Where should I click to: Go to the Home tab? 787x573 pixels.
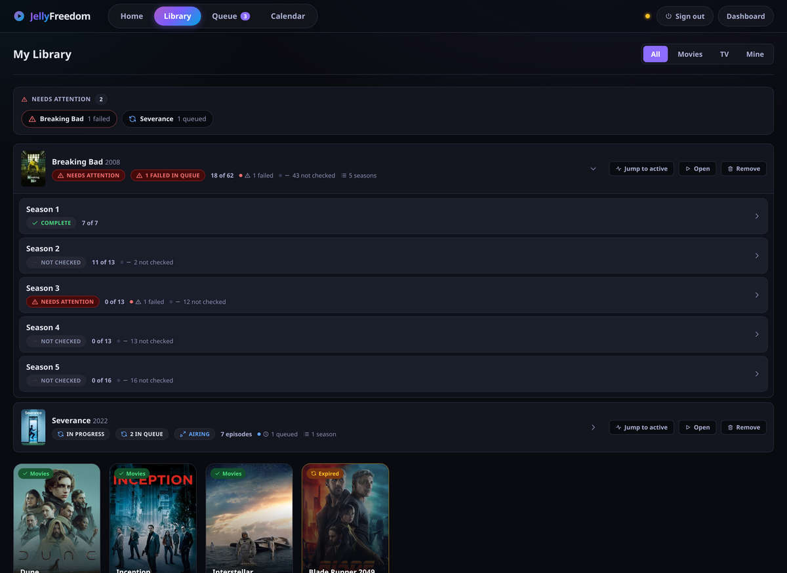coord(132,16)
